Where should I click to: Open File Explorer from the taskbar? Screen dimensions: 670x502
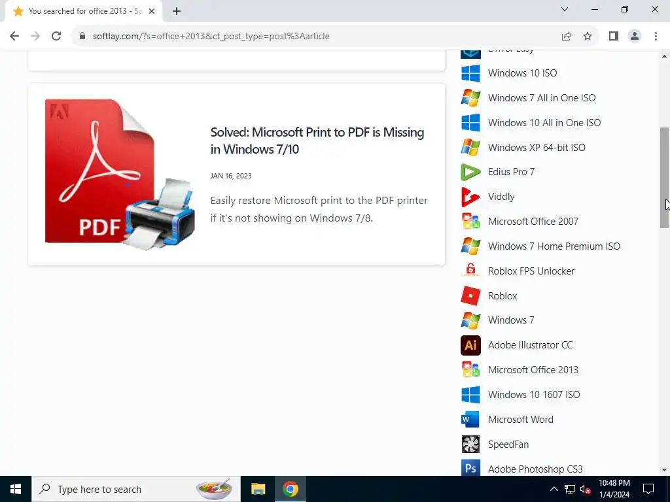258,489
